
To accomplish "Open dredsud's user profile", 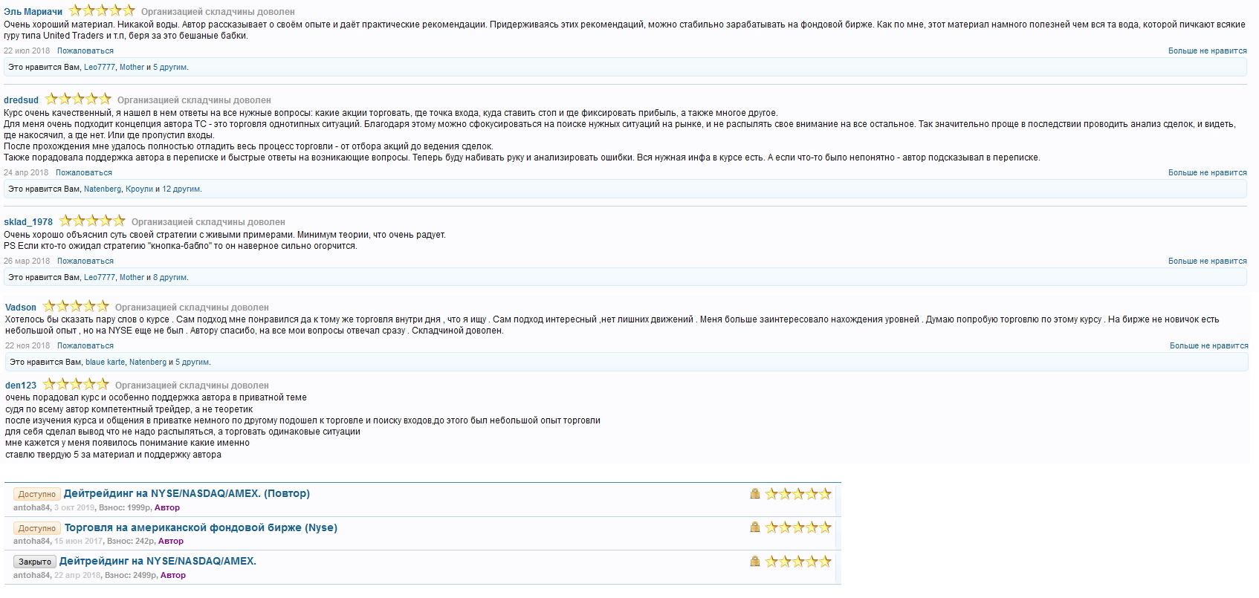I will coord(21,100).
